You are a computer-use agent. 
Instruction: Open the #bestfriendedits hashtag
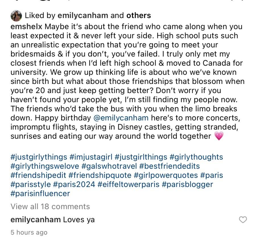click(170, 166)
